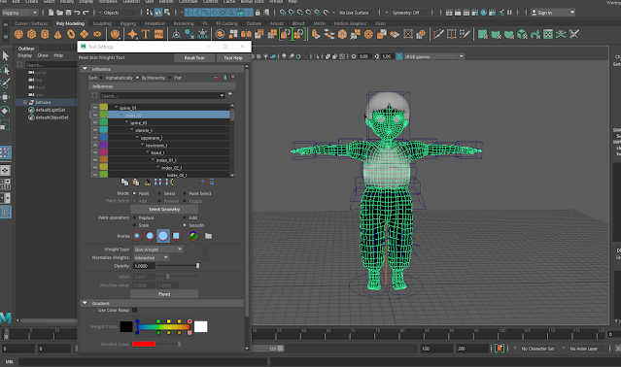The height and width of the screenshot is (367, 621).
Task: Click the Paste Skin Weights icon below influences list
Action: [x=136, y=182]
